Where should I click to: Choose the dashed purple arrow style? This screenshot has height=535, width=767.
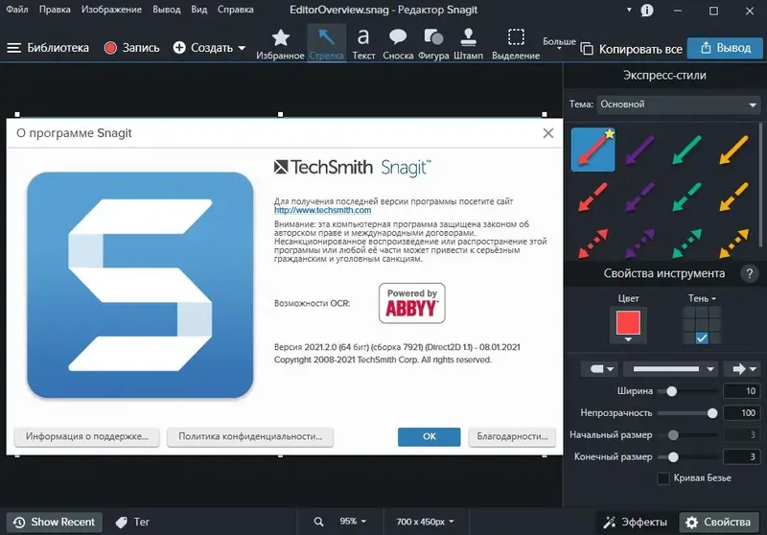[639, 197]
